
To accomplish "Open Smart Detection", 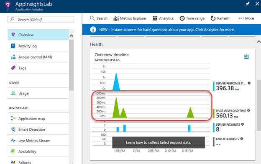I will pyautogui.click(x=38, y=129).
